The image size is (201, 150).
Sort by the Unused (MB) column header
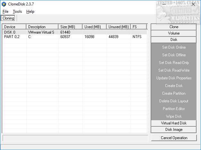(x=118, y=27)
